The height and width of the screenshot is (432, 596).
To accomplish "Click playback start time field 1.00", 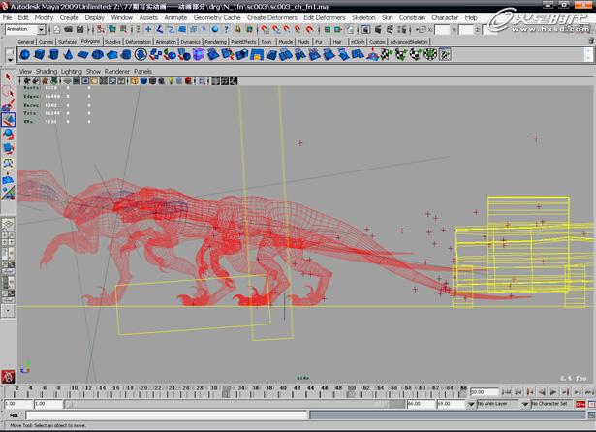I will pos(47,404).
